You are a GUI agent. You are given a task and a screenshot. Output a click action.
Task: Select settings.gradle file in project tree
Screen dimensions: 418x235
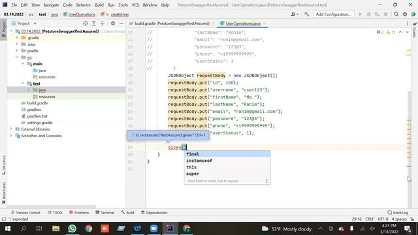point(39,123)
